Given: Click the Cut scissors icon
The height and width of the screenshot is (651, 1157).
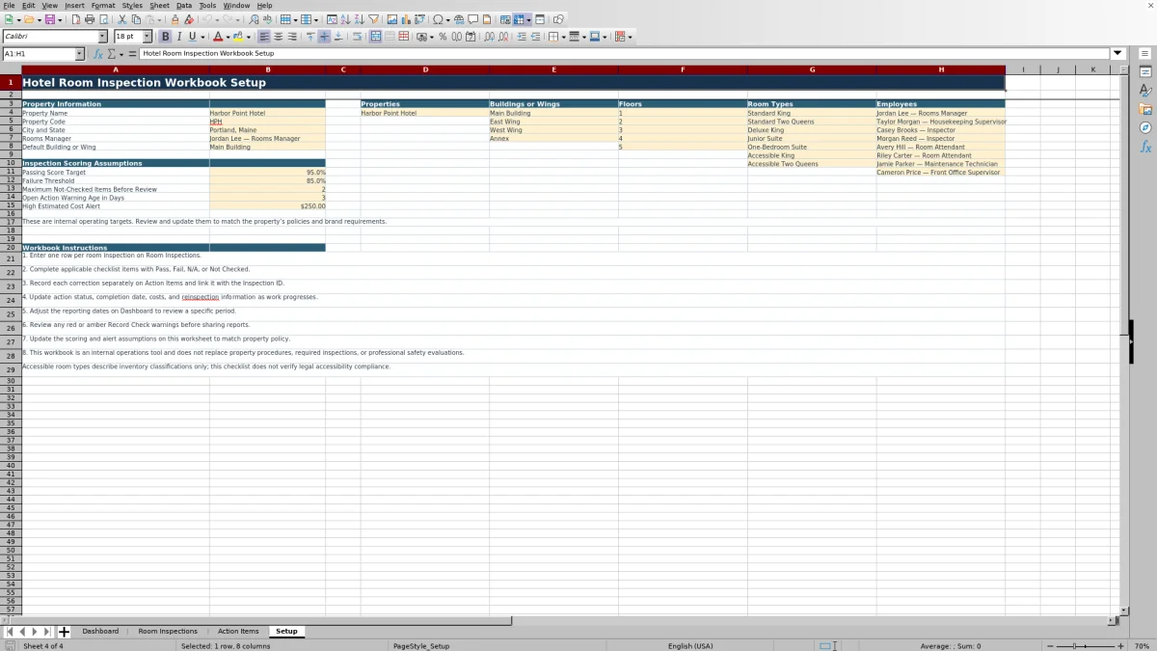Looking at the screenshot, I should [x=121, y=19].
